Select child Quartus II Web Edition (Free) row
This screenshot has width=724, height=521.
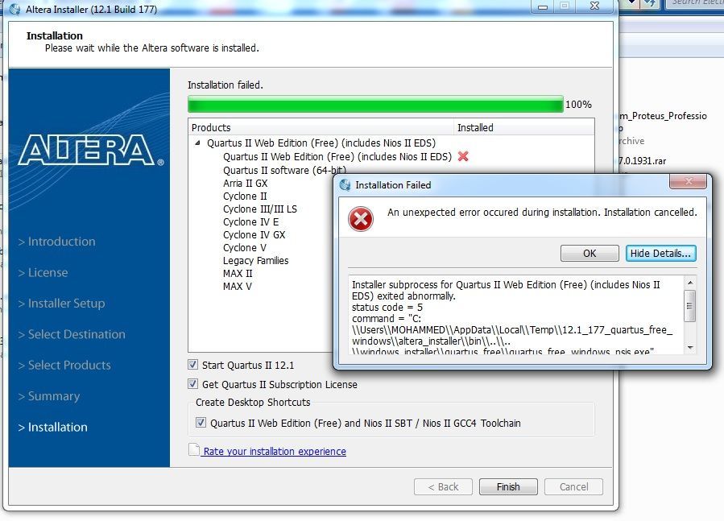tap(337, 156)
